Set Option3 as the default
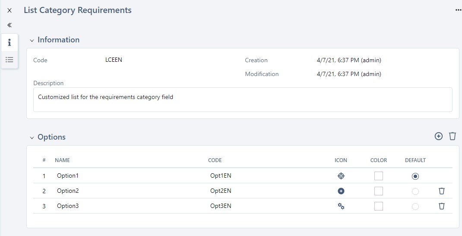The image size is (462, 236). pyautogui.click(x=415, y=207)
